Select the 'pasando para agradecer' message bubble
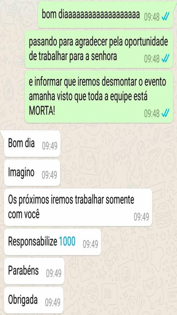The height and width of the screenshot is (315, 177). click(99, 50)
